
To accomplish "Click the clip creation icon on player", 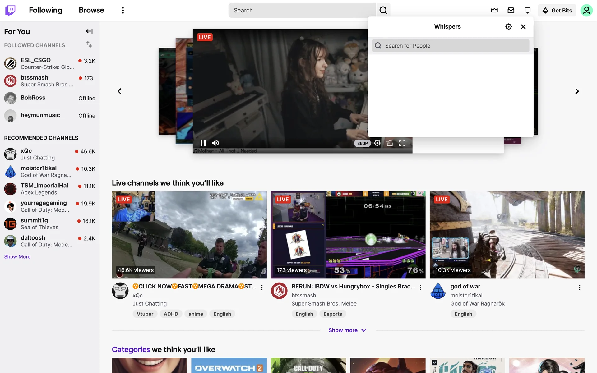I will coord(390,143).
